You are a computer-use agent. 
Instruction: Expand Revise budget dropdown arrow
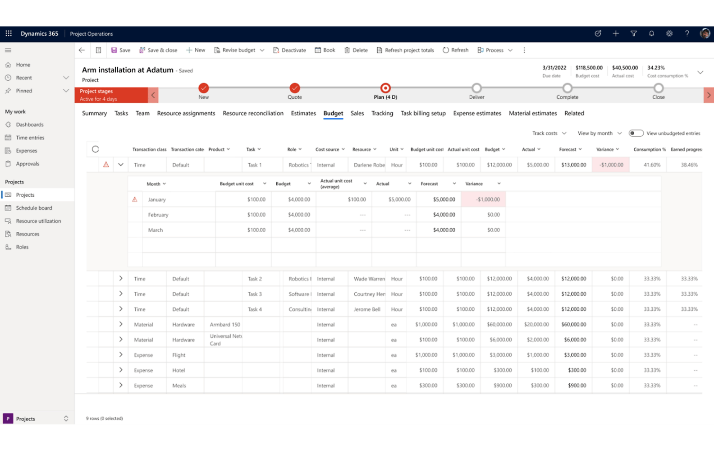pyautogui.click(x=262, y=50)
